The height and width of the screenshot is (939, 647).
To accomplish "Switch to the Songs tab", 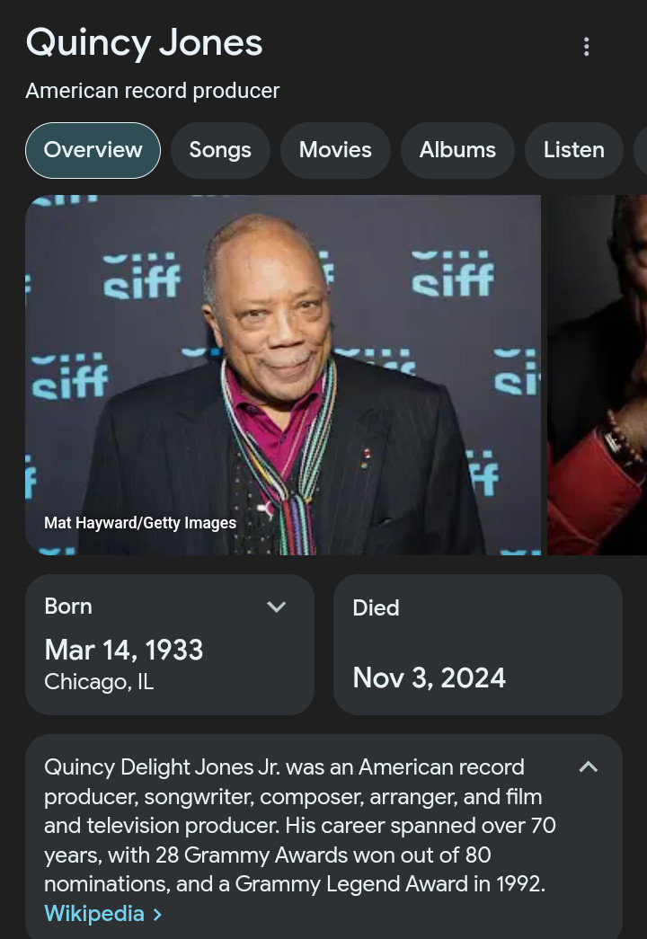I will coord(220,150).
